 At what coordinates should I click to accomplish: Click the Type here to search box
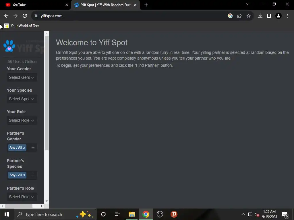click(x=55, y=214)
